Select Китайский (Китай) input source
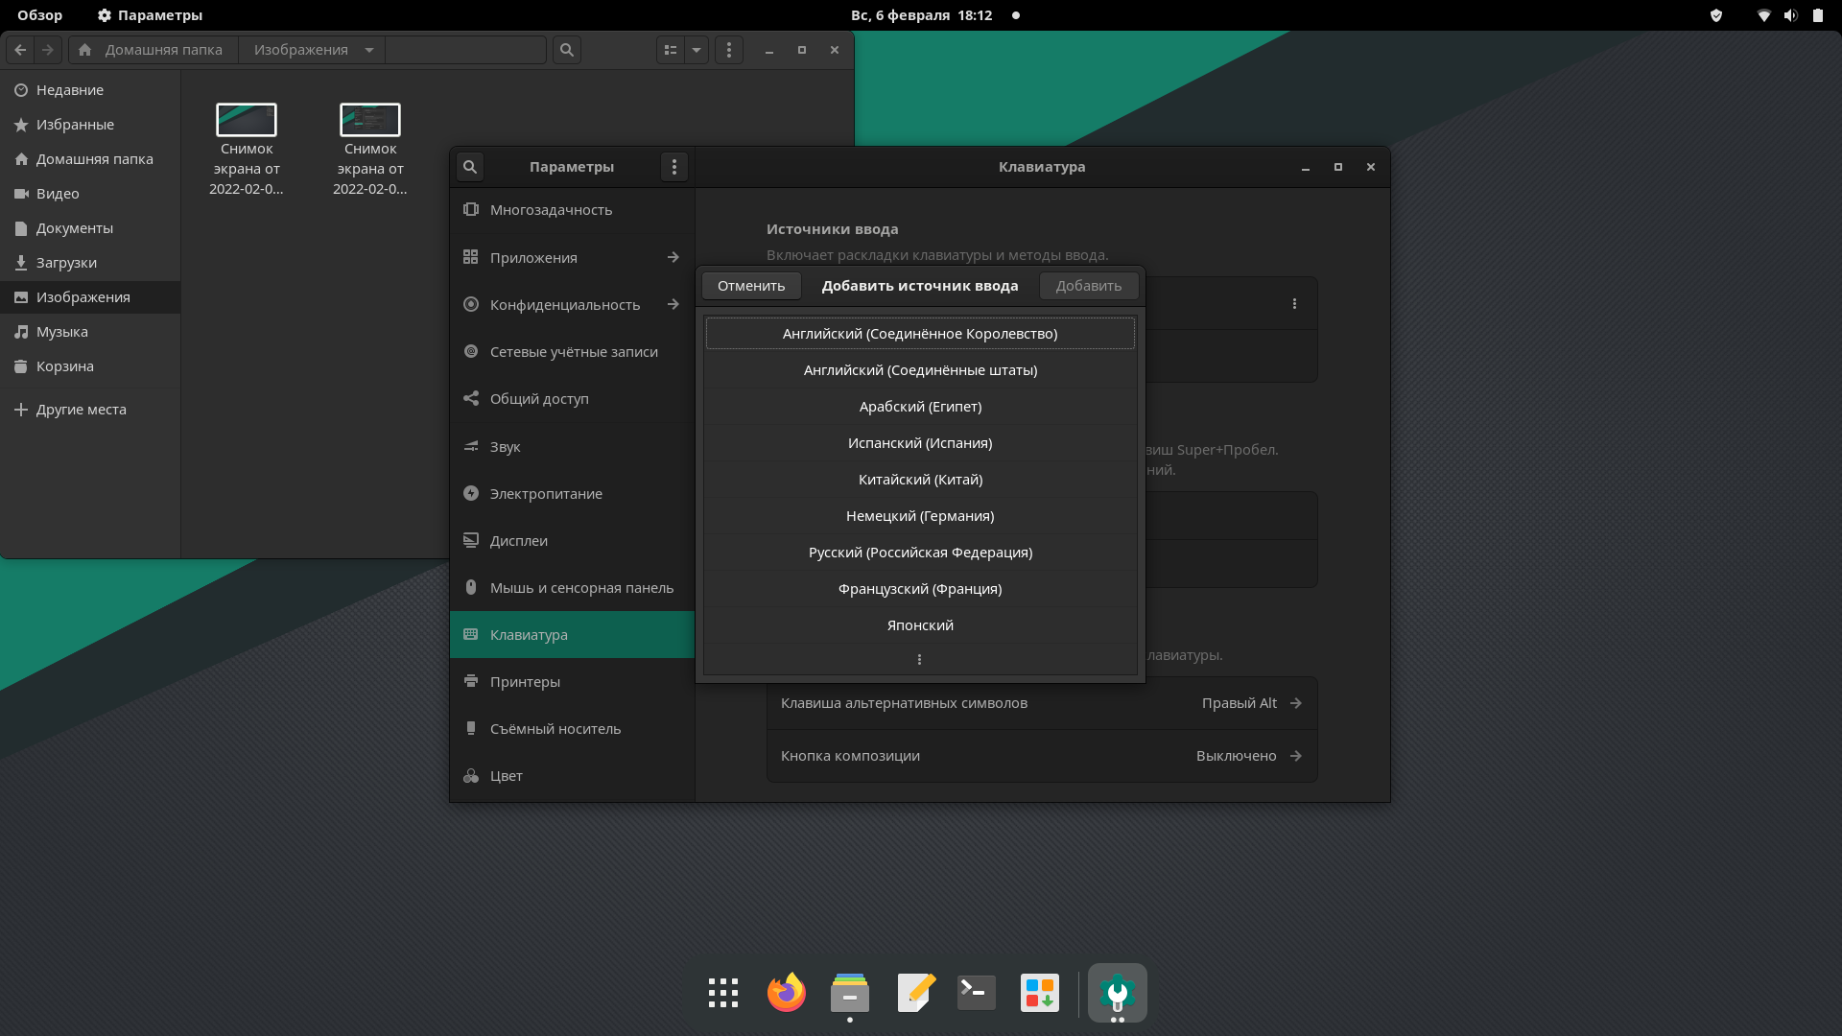This screenshot has height=1036, width=1842. 920,480
